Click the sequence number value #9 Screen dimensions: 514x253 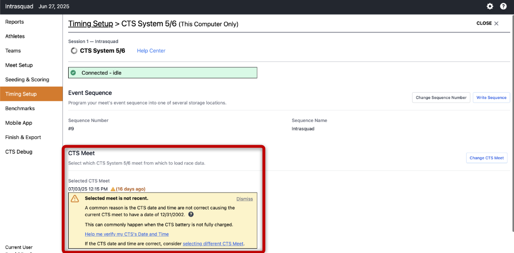point(71,129)
